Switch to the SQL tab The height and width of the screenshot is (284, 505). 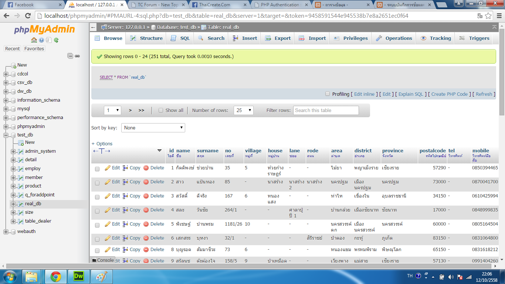(180, 38)
